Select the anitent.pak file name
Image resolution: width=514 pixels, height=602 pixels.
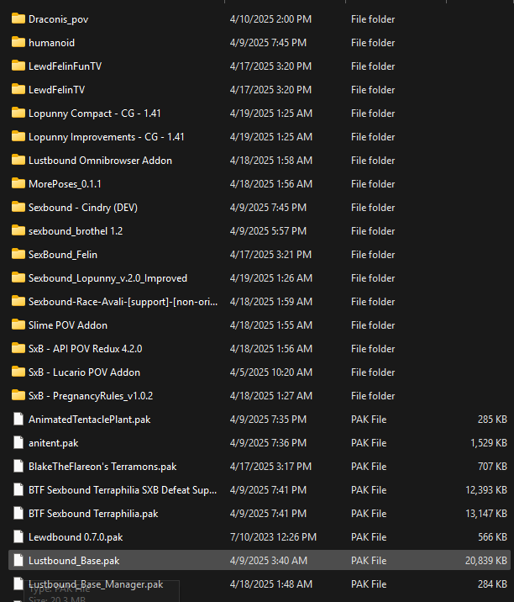[x=53, y=443]
